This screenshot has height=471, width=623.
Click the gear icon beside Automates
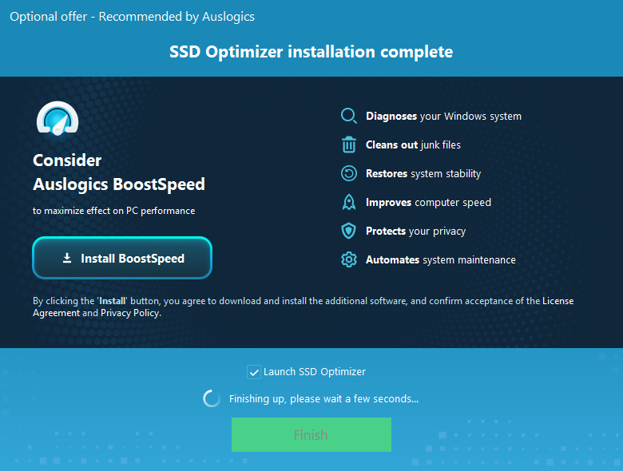(x=349, y=259)
